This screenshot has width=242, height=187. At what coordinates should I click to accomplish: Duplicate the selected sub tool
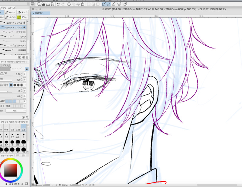[x=23, y=57]
